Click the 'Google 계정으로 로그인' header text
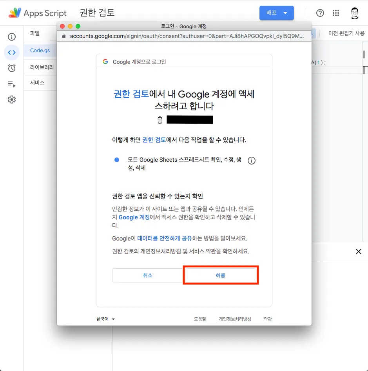The image size is (368, 371). click(x=139, y=62)
